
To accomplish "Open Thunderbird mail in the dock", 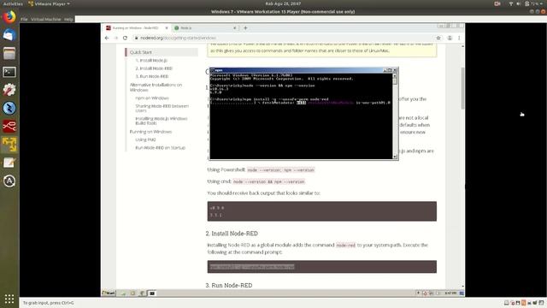I will (9, 35).
